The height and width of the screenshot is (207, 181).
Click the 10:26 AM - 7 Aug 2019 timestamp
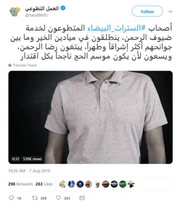pos(29,171)
